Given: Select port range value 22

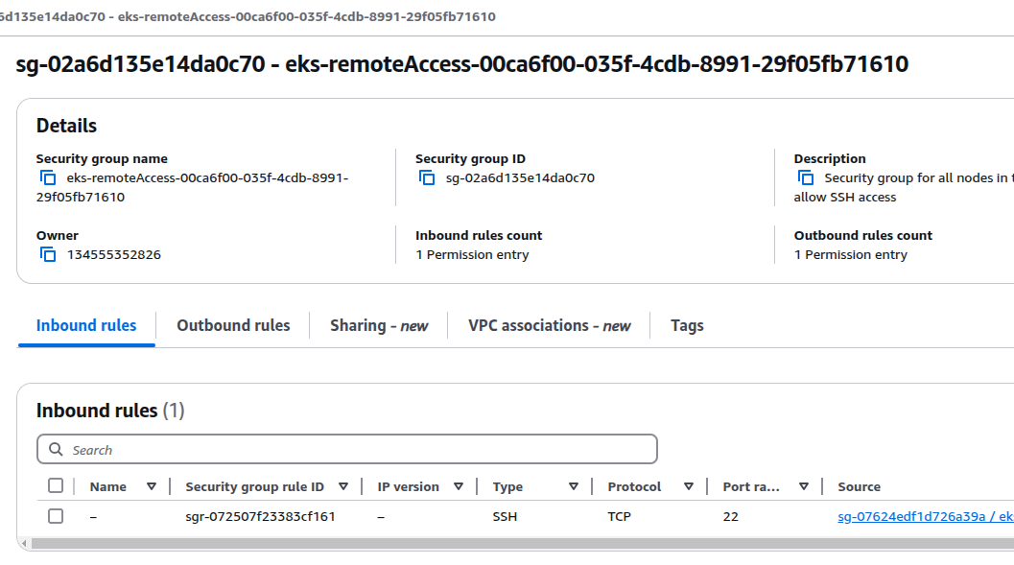Looking at the screenshot, I should pyautogui.click(x=731, y=516).
